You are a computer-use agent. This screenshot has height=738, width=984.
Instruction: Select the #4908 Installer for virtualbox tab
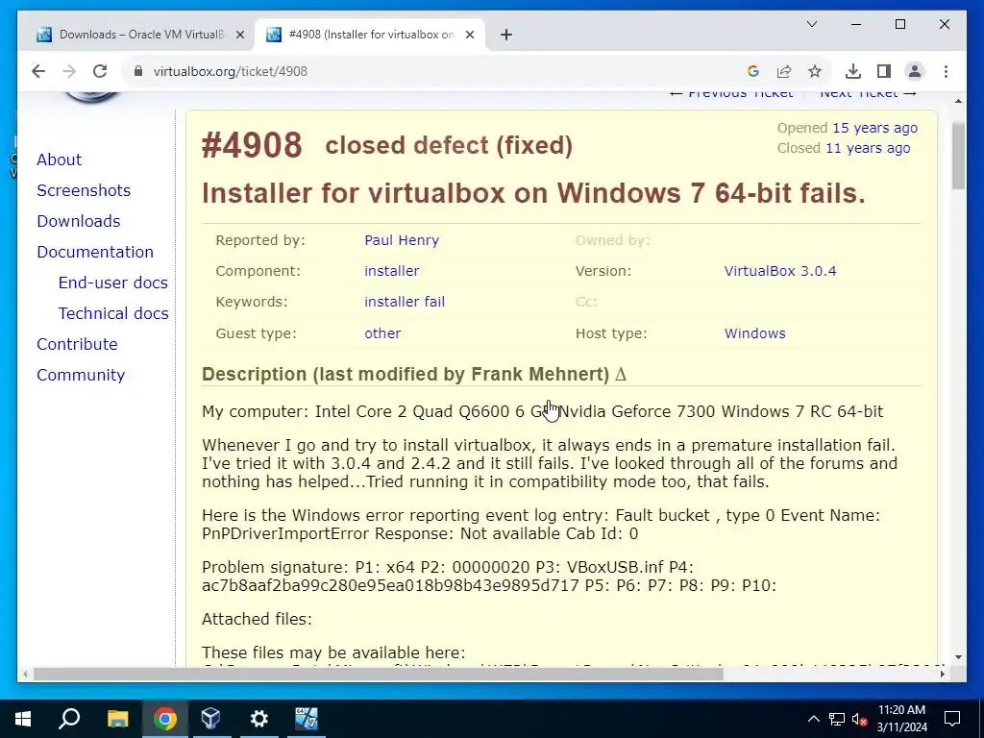370,35
